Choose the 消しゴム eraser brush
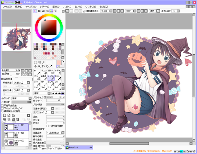197x154 pixels. click(x=44, y=72)
